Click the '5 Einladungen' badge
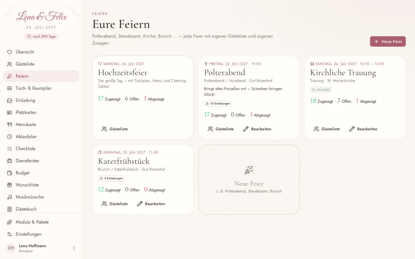 click(x=111, y=178)
